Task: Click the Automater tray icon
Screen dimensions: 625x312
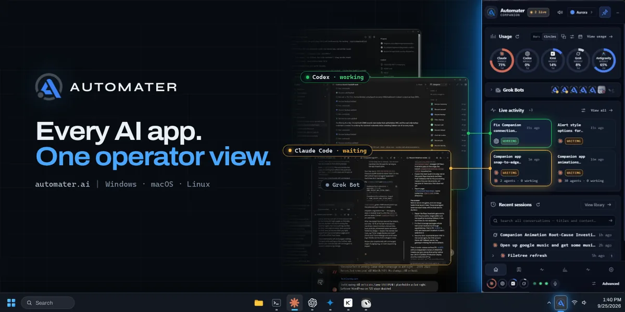Action: 561,303
